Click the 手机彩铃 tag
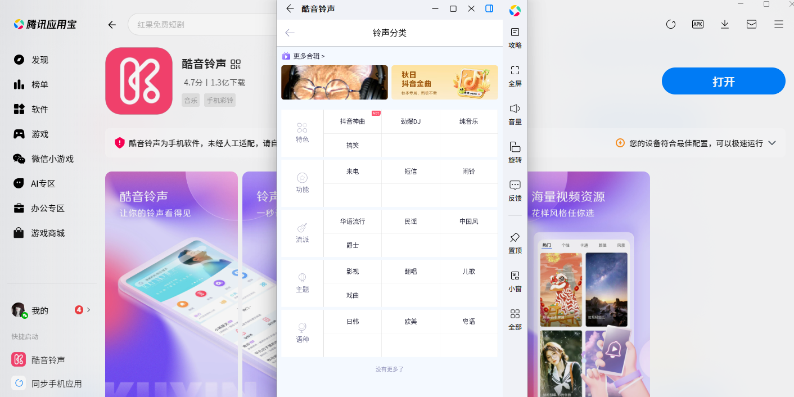Image resolution: width=794 pixels, height=397 pixels. [220, 101]
